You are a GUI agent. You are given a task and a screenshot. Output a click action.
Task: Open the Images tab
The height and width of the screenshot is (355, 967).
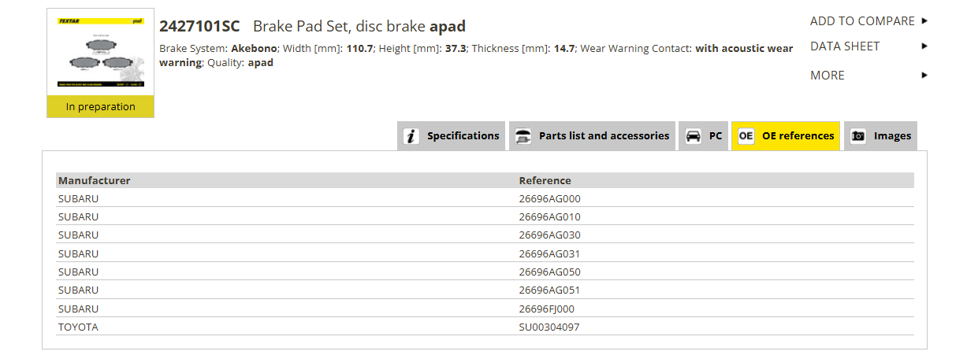881,136
